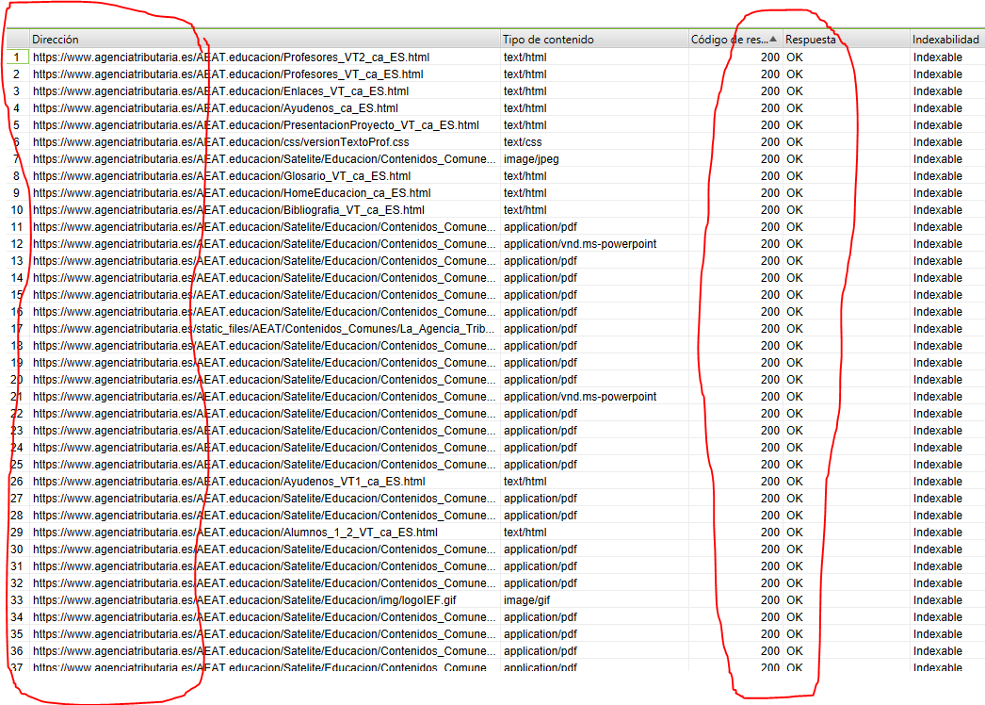Click Indexable cell in row 33
This screenshot has width=985, height=705.
(x=938, y=600)
